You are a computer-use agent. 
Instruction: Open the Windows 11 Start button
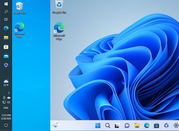[98, 125]
